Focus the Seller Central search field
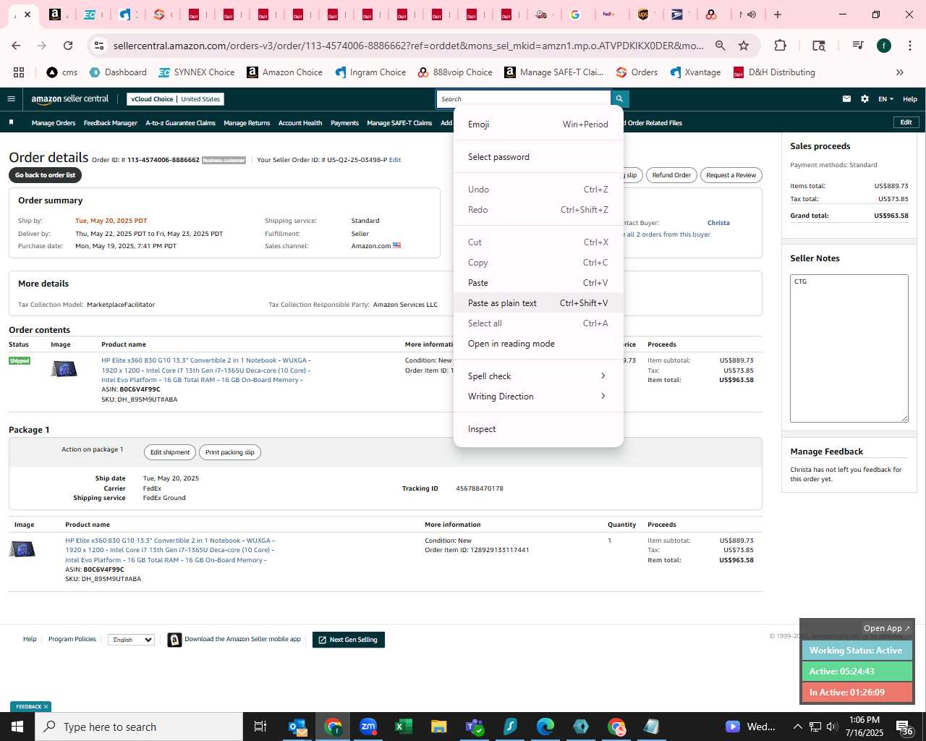926x741 pixels. tap(524, 99)
